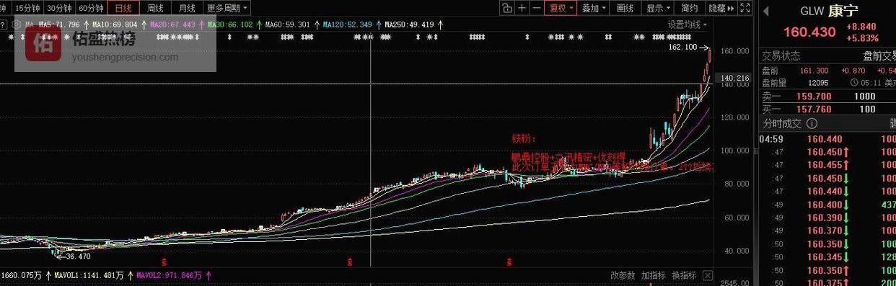Image resolution: width=896 pixels, height=286 pixels.
Task: Close the volume indicator pane X icon
Action: (x=708, y=275)
